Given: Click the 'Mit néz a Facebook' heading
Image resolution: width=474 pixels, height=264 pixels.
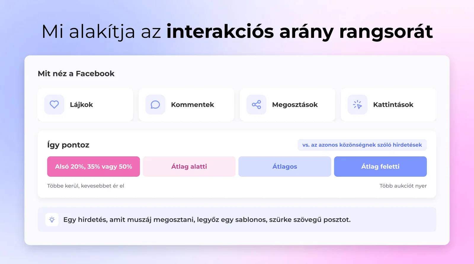Looking at the screenshot, I should point(76,74).
